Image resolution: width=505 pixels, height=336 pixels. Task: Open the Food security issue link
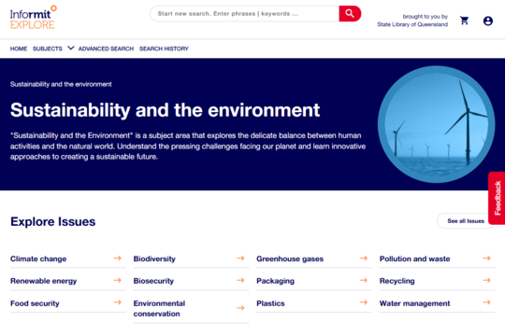point(35,303)
